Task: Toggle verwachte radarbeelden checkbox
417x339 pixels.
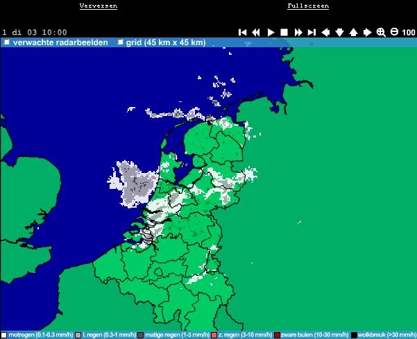Action: pyautogui.click(x=7, y=42)
